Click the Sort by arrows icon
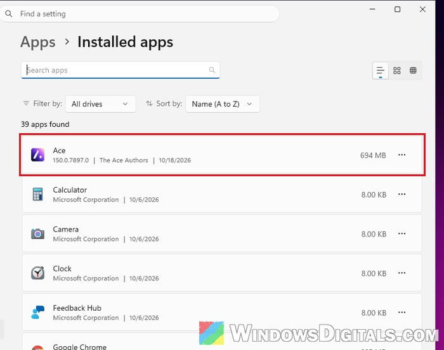444x350 pixels. [x=149, y=103]
